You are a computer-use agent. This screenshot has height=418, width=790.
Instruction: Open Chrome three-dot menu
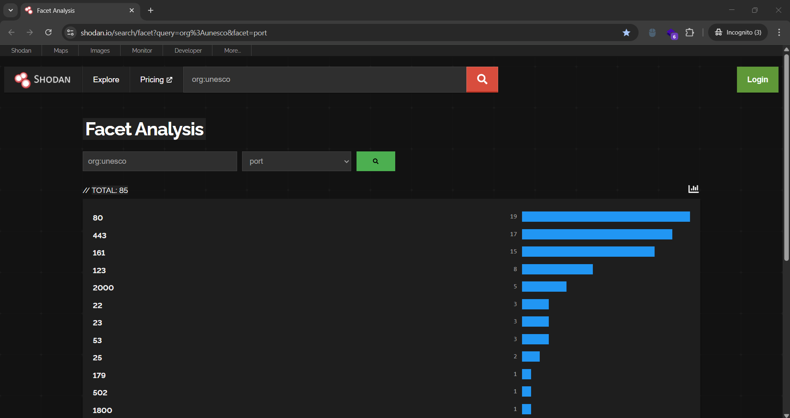pyautogui.click(x=779, y=33)
